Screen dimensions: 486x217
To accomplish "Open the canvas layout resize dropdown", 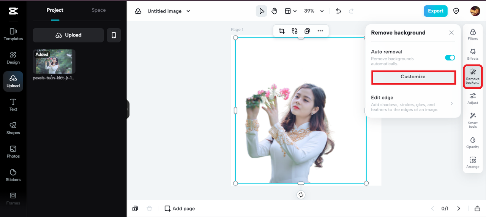I will point(291,11).
